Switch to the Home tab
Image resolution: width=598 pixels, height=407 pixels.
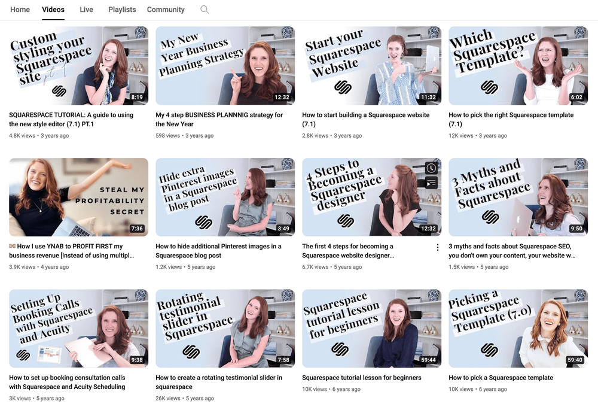coord(20,10)
